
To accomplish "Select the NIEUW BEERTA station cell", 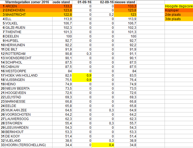I will [x=29, y=88].
